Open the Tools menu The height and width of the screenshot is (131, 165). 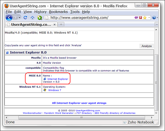(x=75, y=12)
